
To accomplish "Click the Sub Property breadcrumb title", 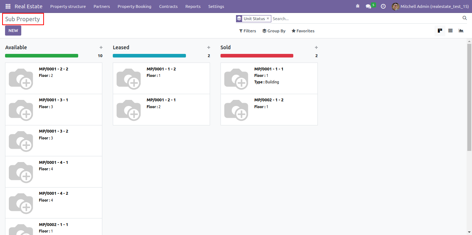I will pos(23,19).
